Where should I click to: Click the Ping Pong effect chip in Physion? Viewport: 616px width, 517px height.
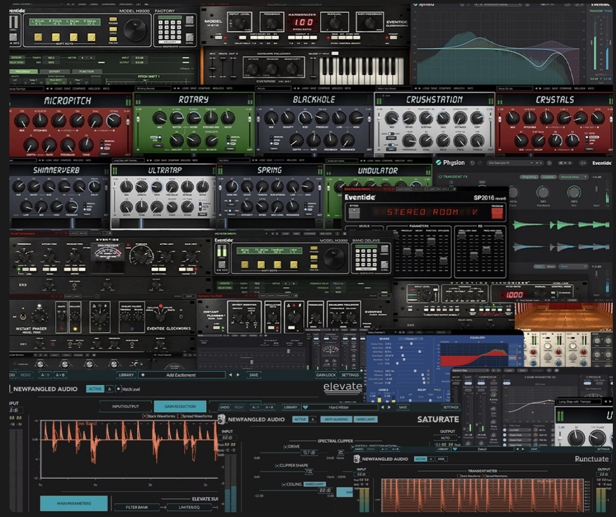point(530,177)
